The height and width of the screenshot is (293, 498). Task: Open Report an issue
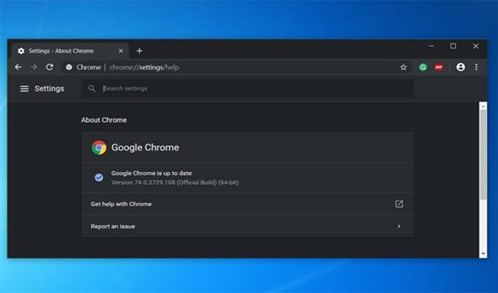[248, 226]
